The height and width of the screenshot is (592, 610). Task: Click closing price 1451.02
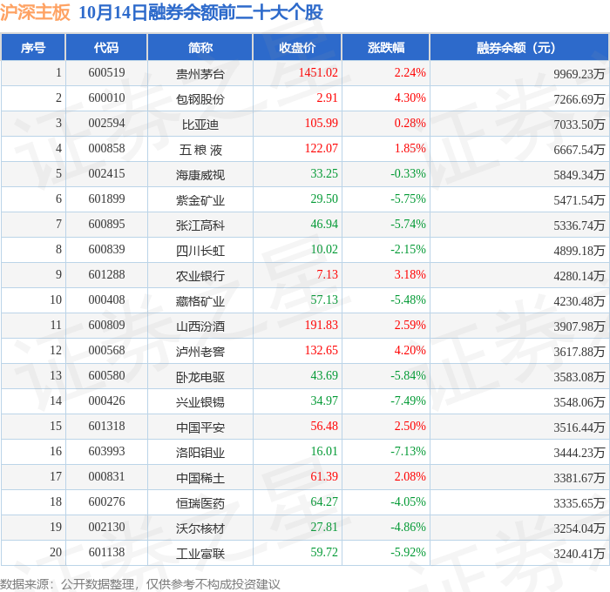coord(318,72)
